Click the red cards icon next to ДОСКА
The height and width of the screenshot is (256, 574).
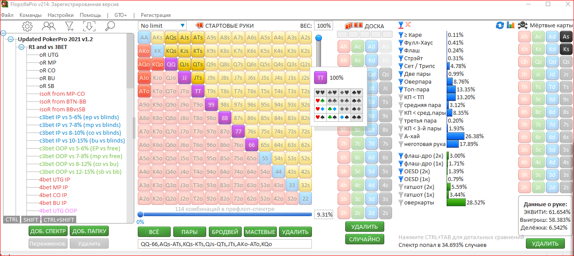click(354, 26)
